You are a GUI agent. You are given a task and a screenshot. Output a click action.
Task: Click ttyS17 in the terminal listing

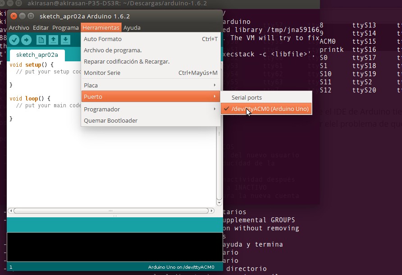click(x=364, y=58)
